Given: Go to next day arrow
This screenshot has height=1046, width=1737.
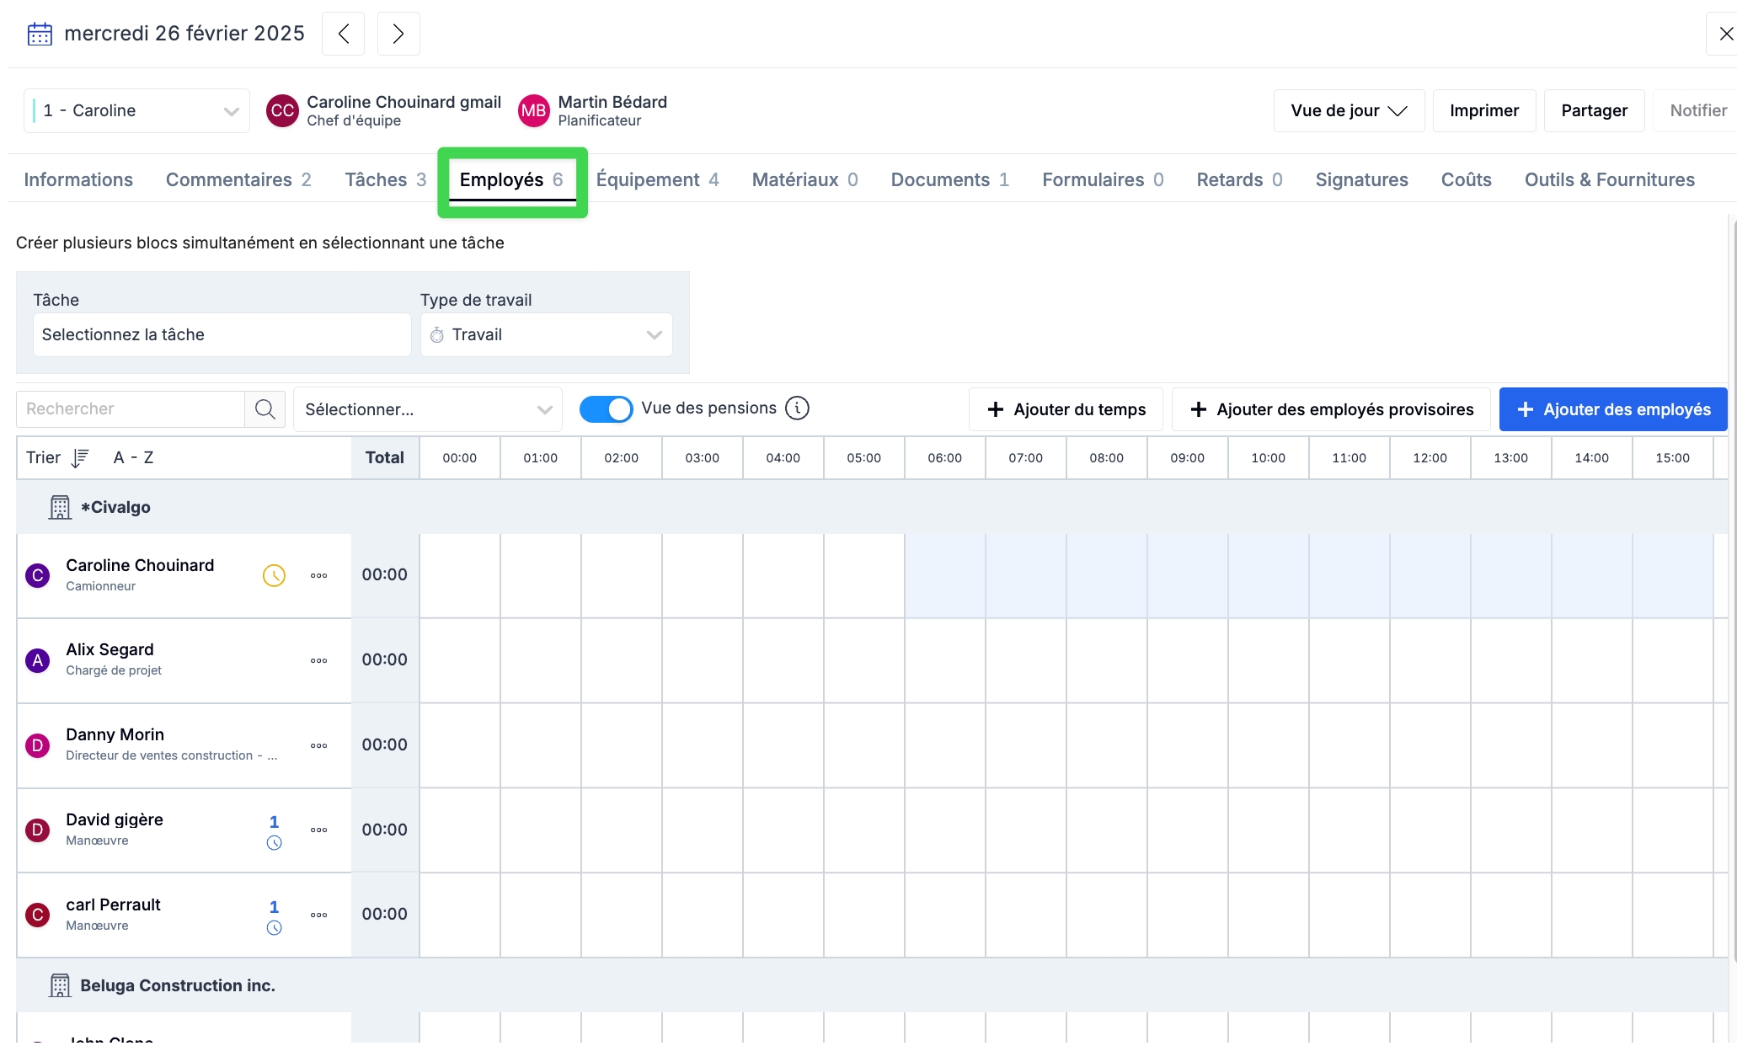Looking at the screenshot, I should [398, 34].
